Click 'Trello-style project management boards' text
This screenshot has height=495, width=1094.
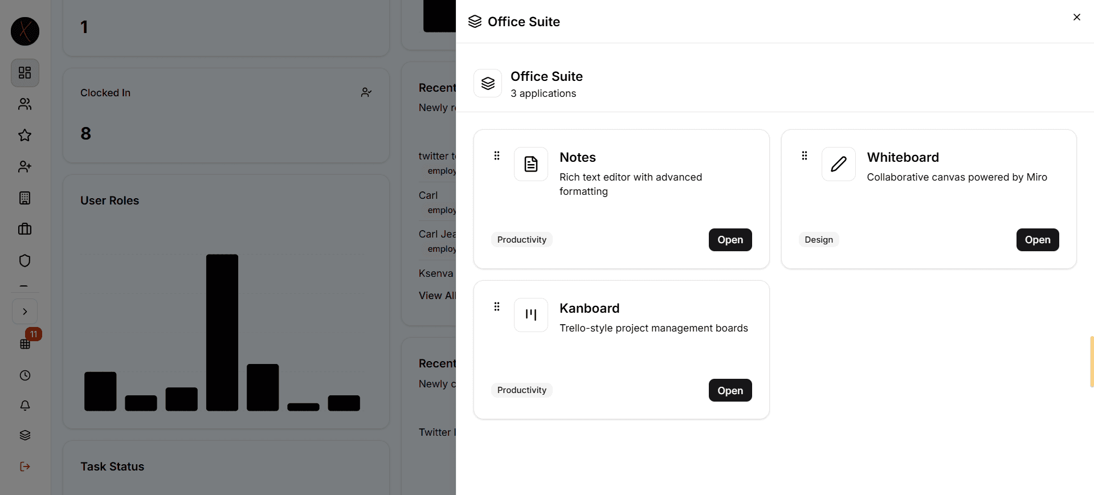654,328
